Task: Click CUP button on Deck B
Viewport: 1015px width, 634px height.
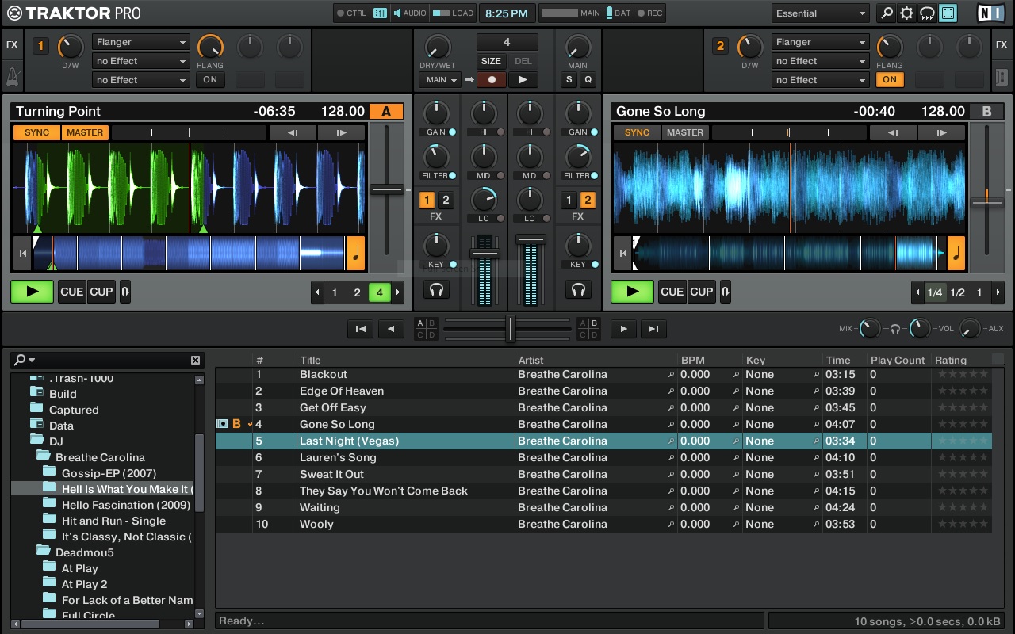Action: (x=701, y=292)
